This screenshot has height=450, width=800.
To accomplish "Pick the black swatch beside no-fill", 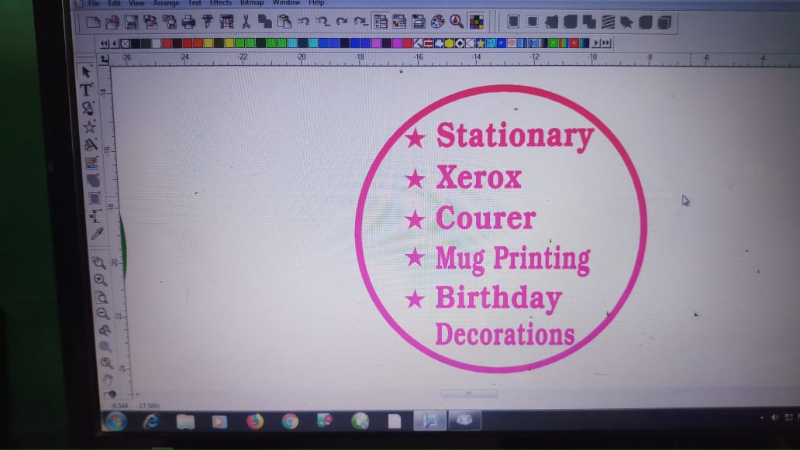I will click(x=136, y=43).
